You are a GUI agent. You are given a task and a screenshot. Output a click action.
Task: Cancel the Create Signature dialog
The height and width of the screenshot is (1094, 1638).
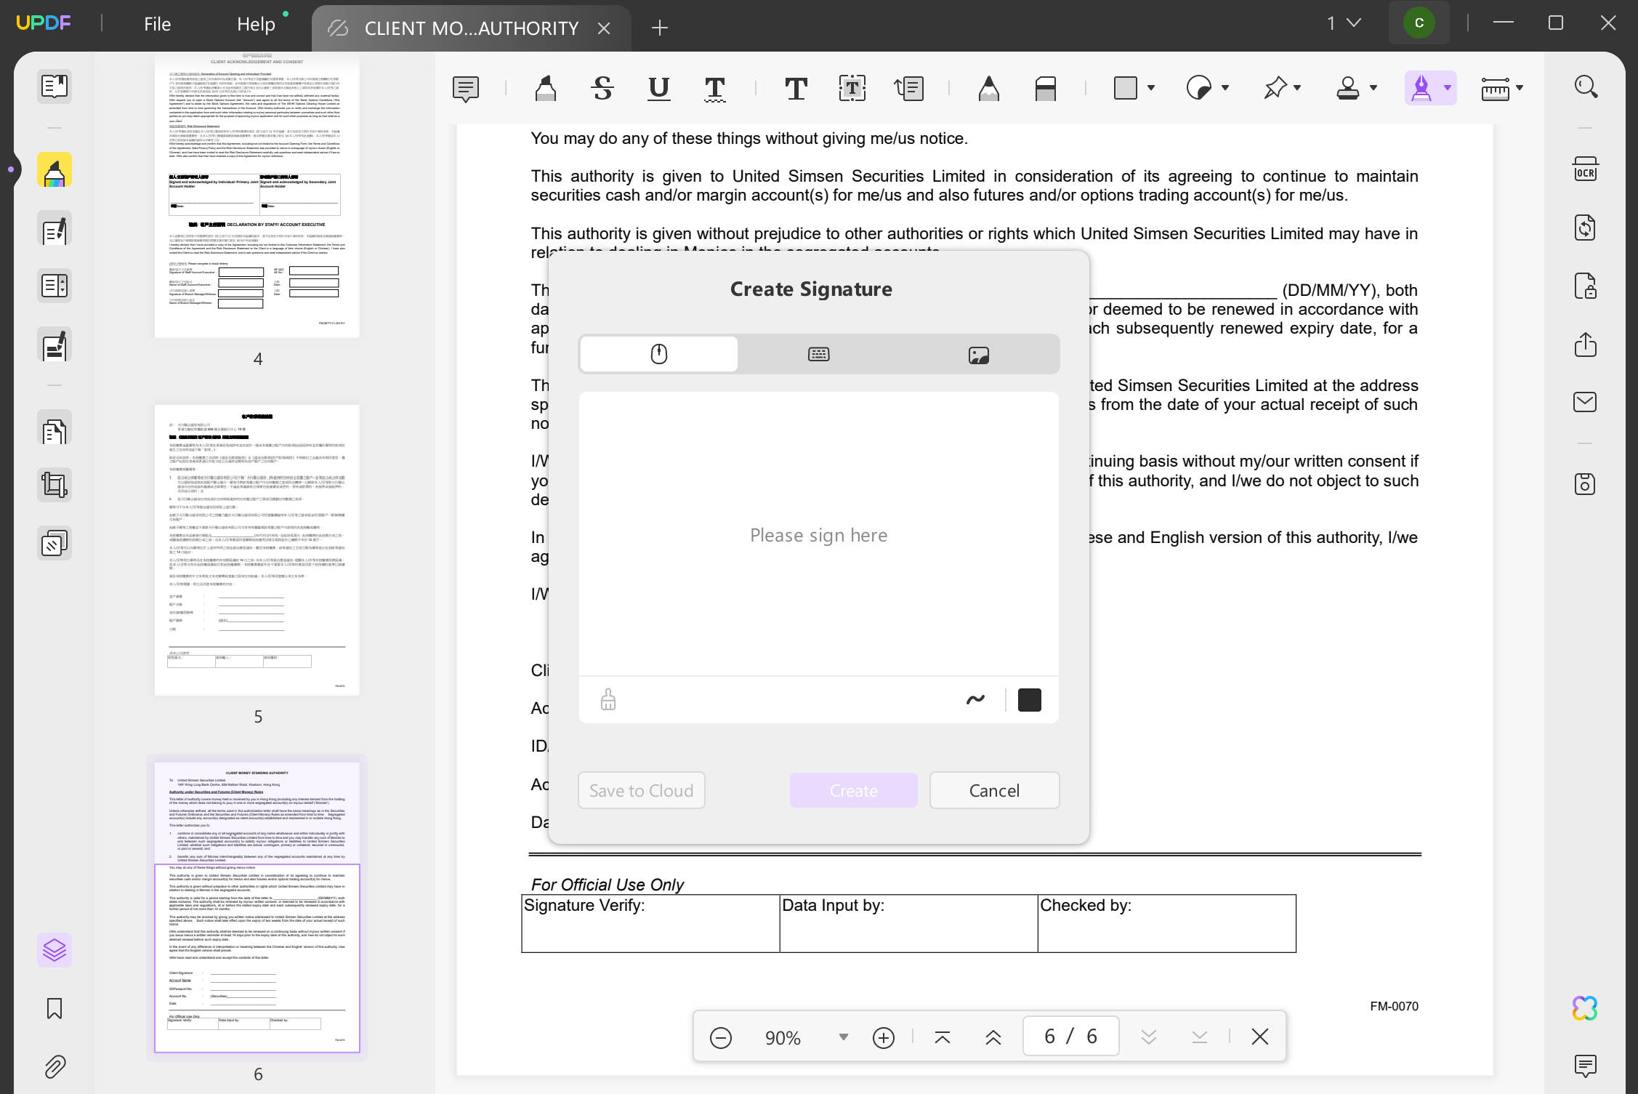[x=994, y=790]
